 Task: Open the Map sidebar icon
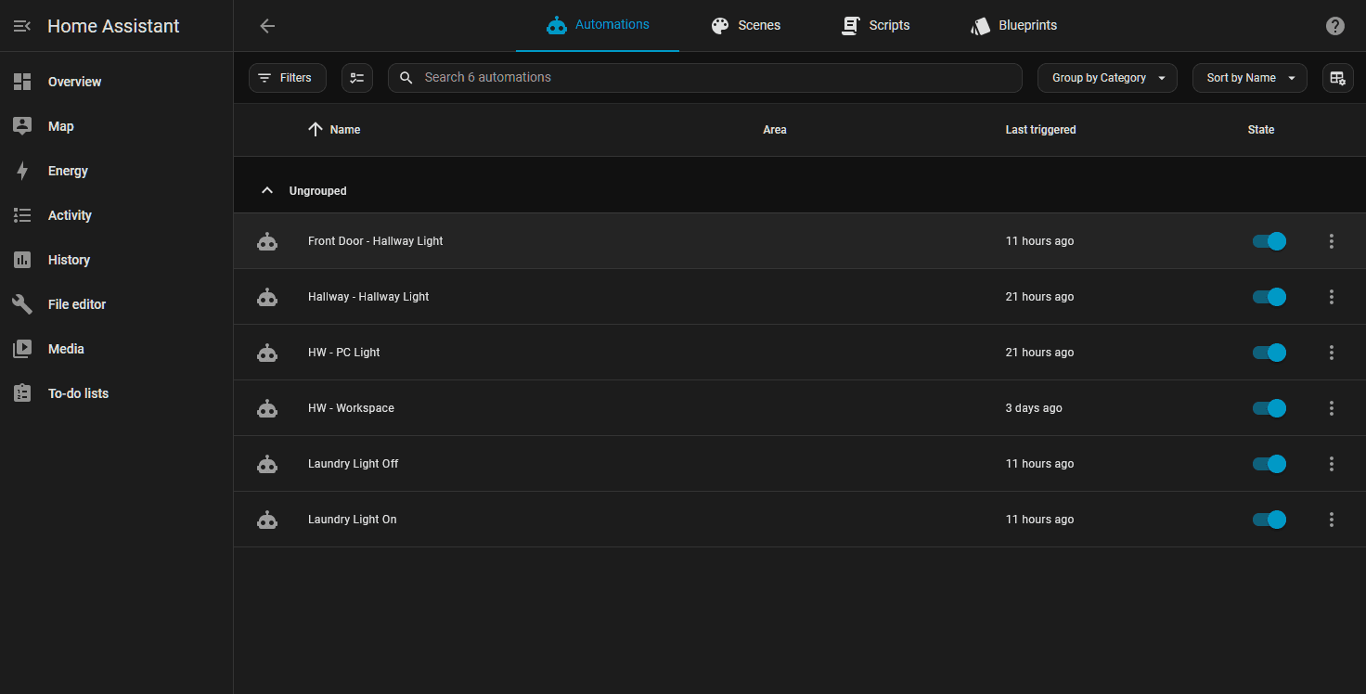21,126
